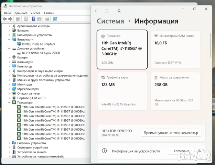Expand the Софтуерни устройства node
The image size is (215, 165).
click(9, 147)
